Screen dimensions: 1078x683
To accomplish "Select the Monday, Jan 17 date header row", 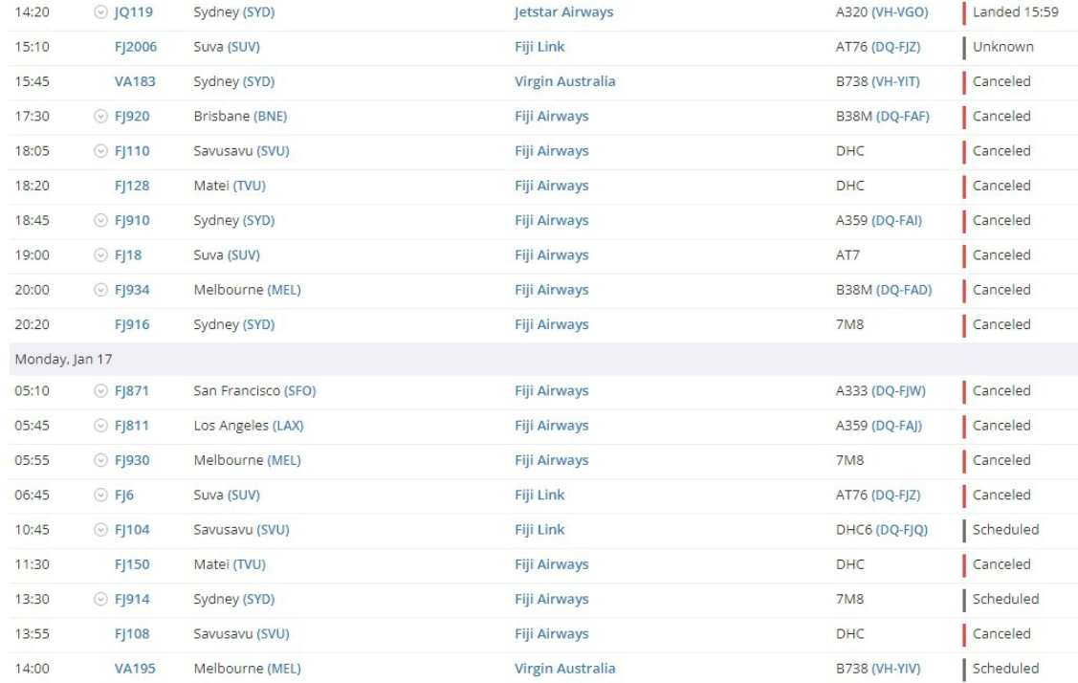I will coord(543,359).
